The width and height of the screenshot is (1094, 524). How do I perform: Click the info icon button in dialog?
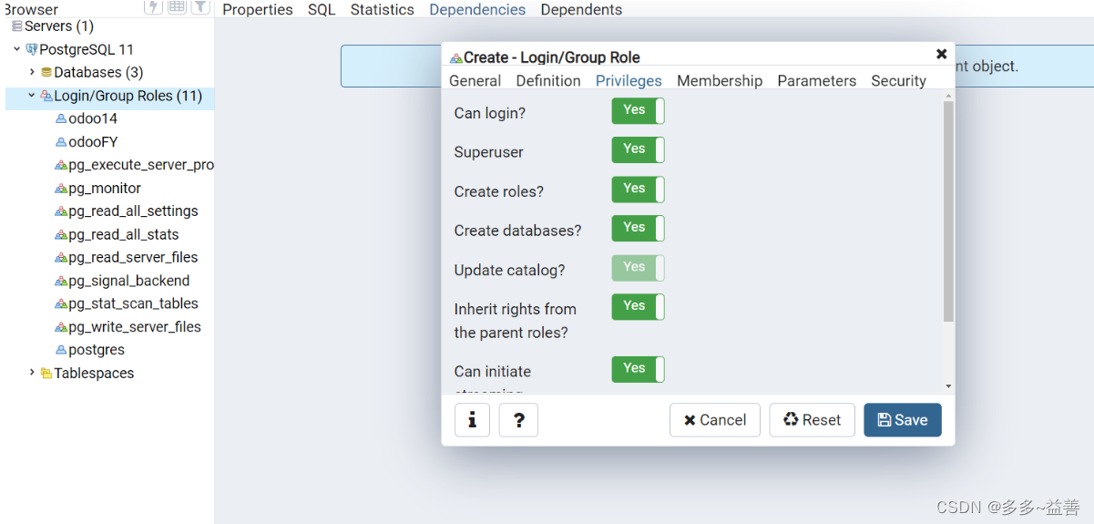(x=472, y=420)
